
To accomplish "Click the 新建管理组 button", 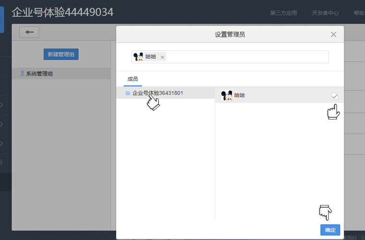I will pos(61,54).
